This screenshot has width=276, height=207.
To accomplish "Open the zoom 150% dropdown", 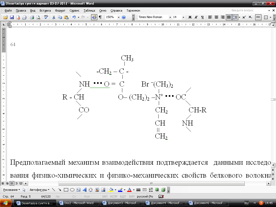I will click(x=119, y=17).
